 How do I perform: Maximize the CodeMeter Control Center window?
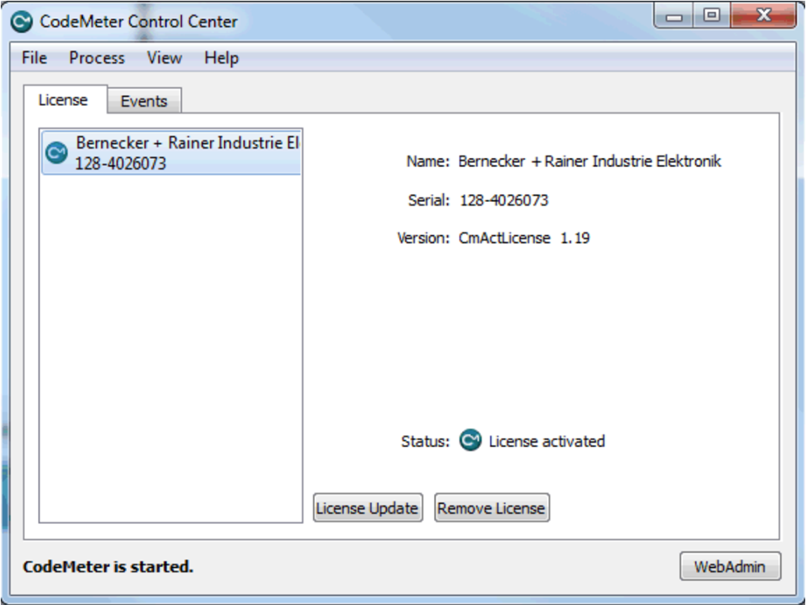[x=712, y=17]
